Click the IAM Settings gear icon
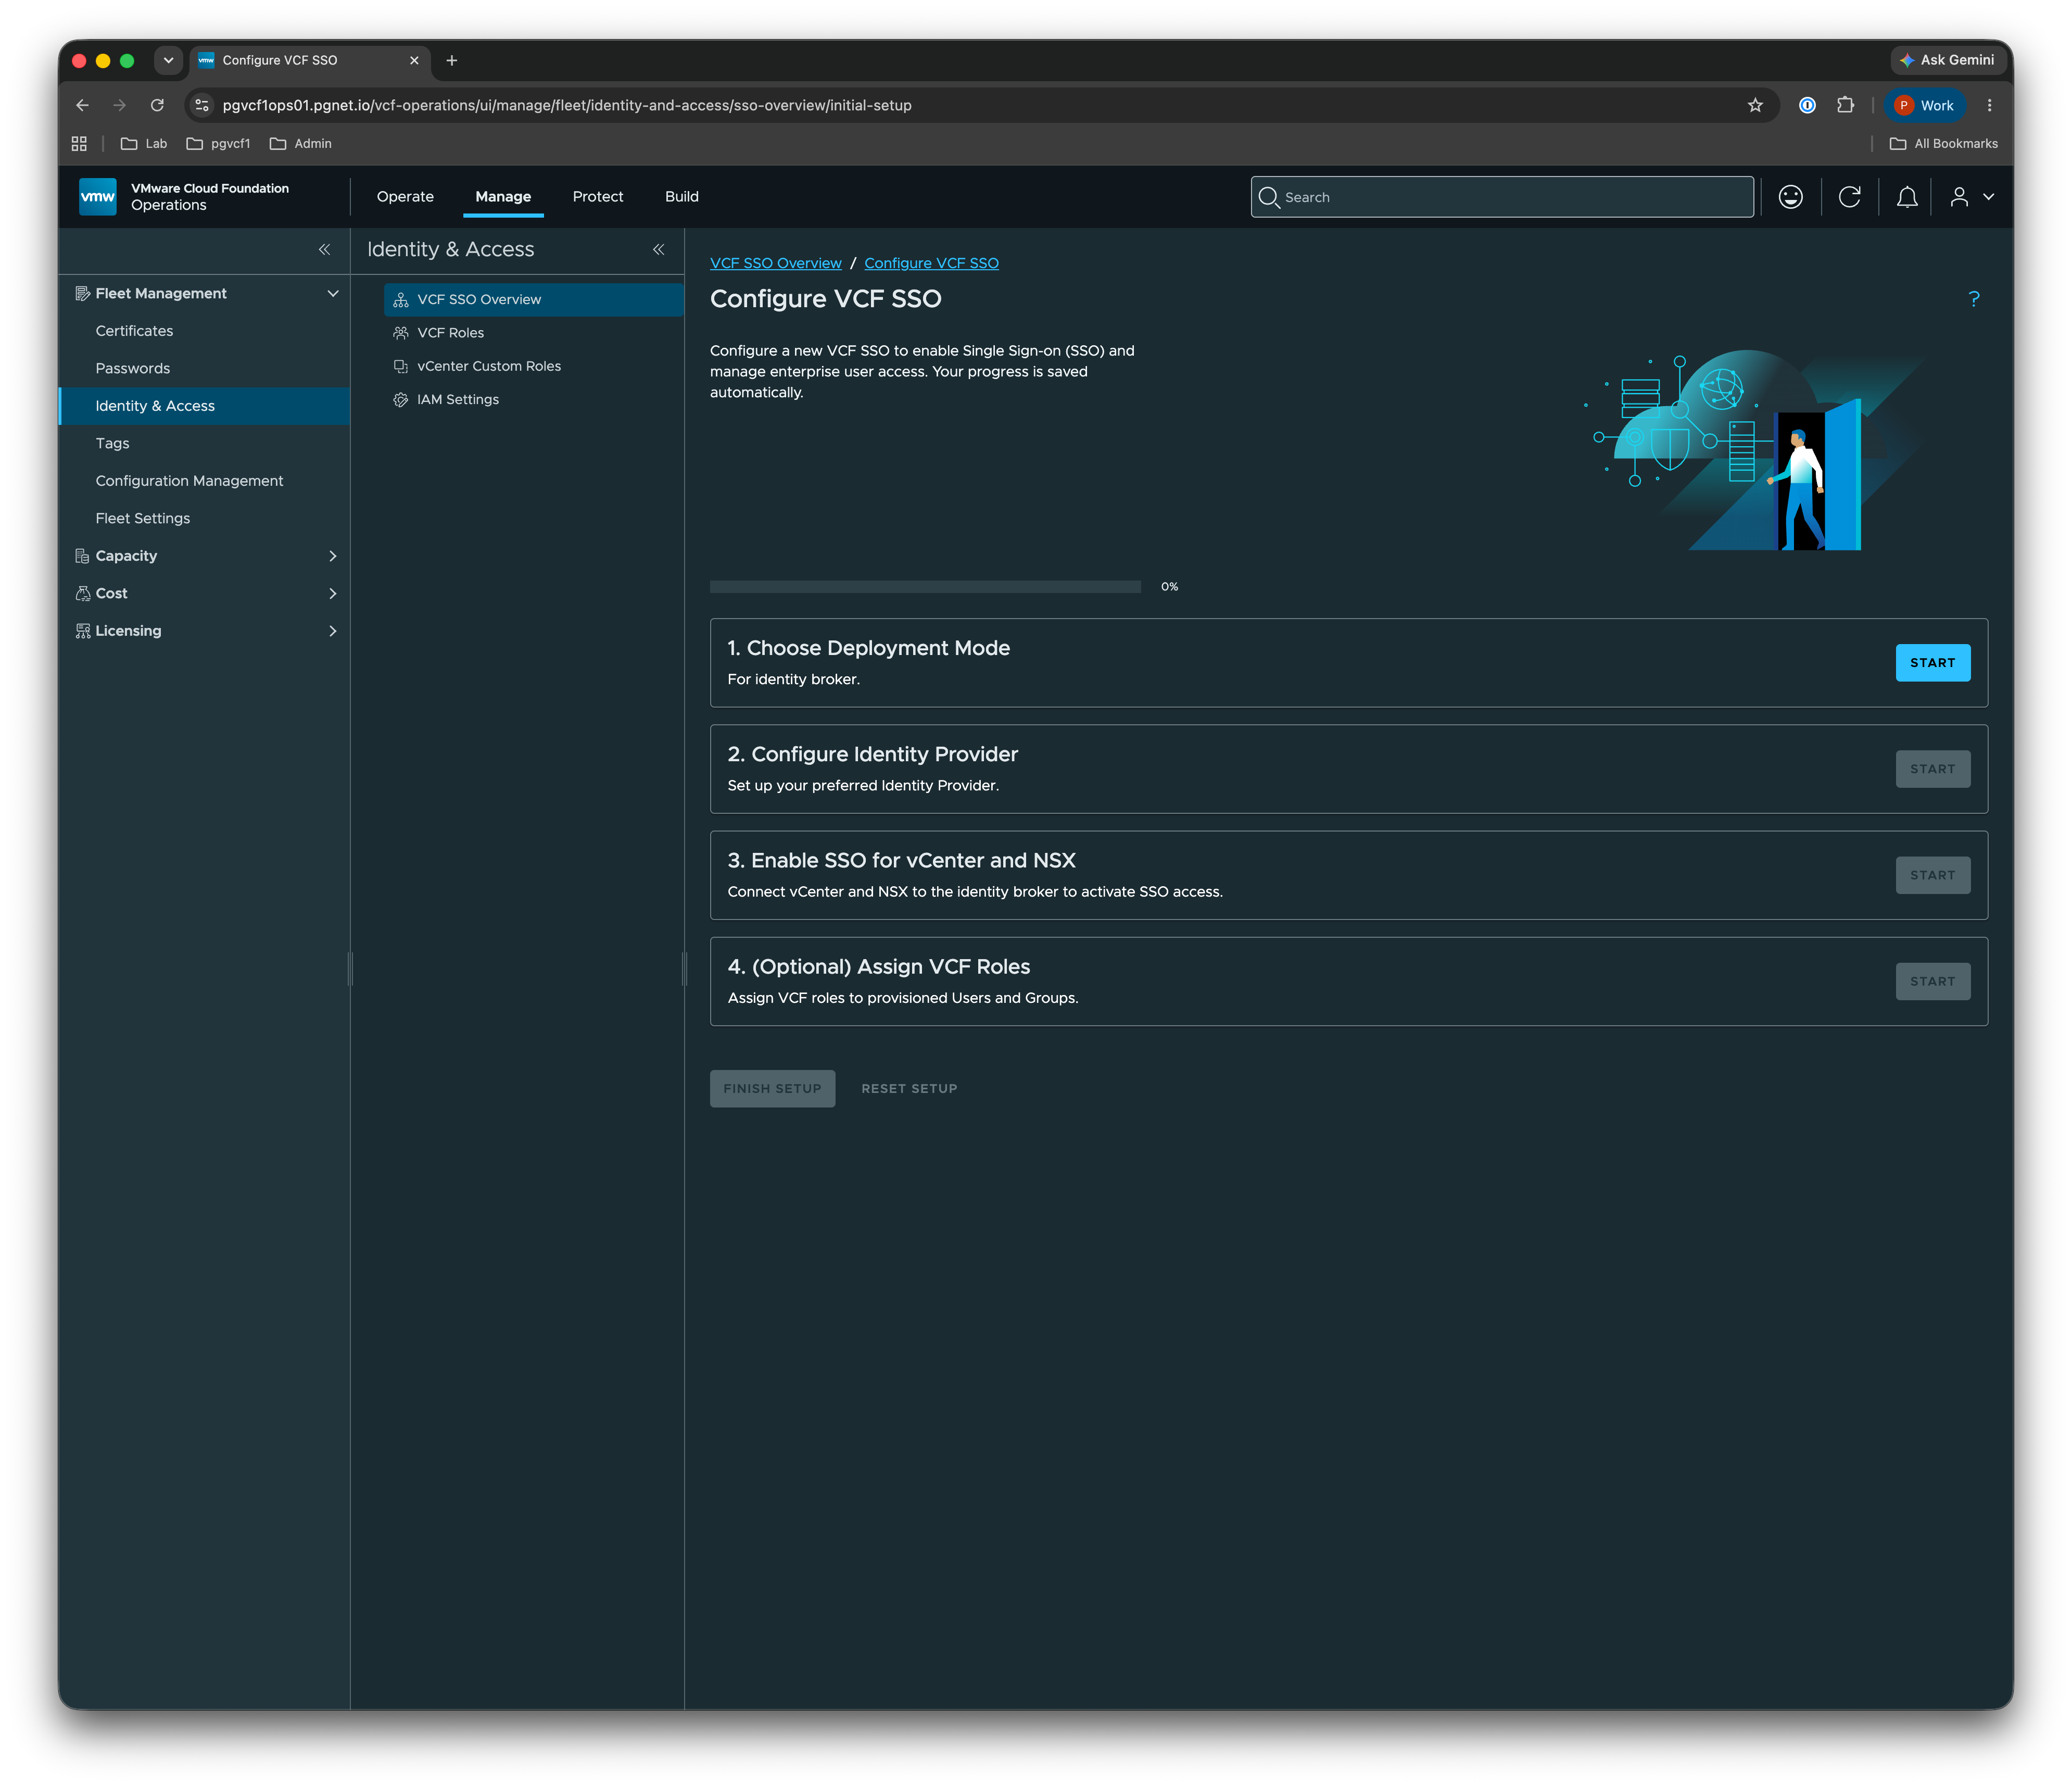 (x=401, y=399)
